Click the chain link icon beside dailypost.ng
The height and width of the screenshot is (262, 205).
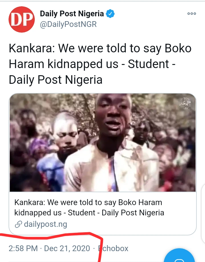click(19, 224)
